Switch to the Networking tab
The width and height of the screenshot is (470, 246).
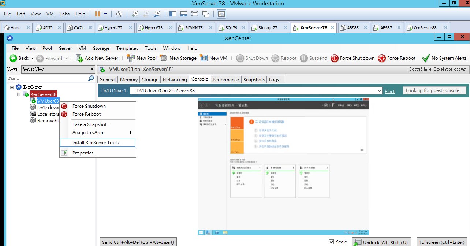point(175,80)
